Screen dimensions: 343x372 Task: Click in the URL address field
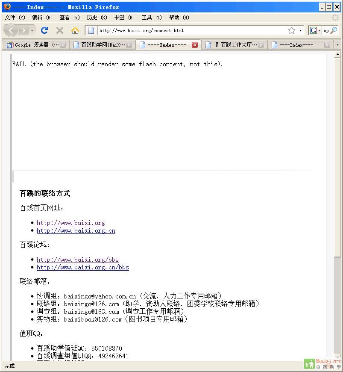coord(188,30)
